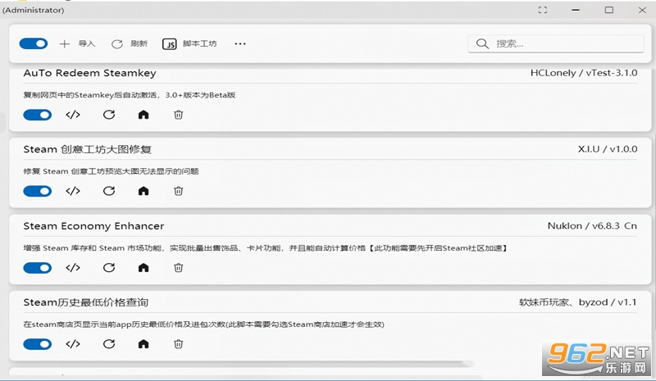Screen dimensions: 656x381
Task: Click the Steam Economy Enhancer title
Action: pos(93,226)
